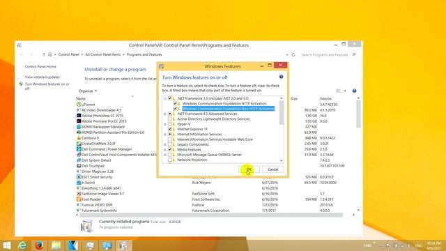Viewport: 446px width, 251px height.
Task: Expand the Legacy Components node
Action: point(165,144)
